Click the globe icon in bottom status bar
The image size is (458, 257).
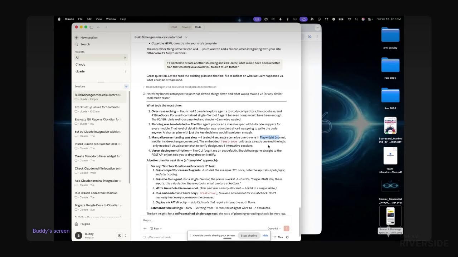pos(287,237)
